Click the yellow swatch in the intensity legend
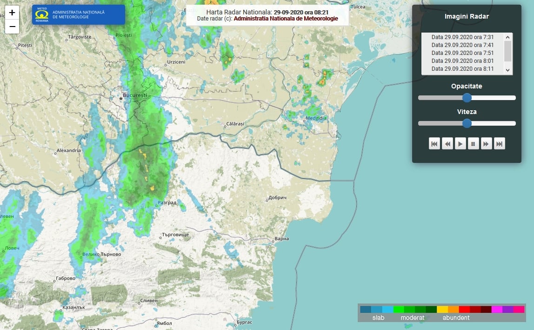 (442, 309)
